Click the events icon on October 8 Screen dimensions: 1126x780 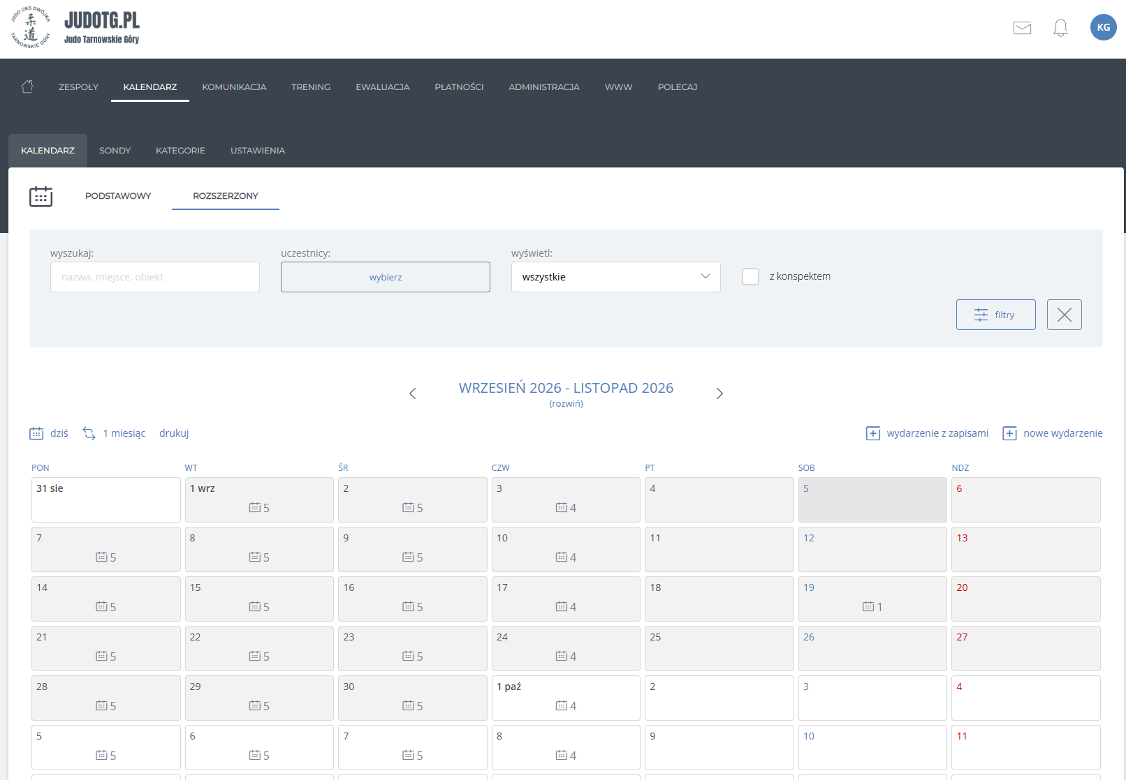tap(562, 756)
